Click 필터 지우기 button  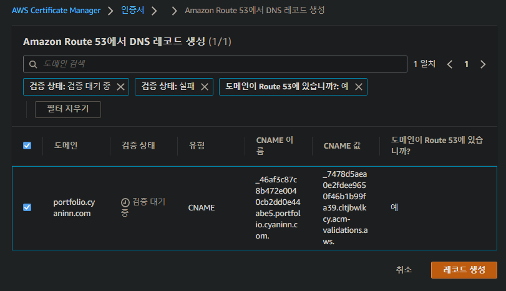pyautogui.click(x=68, y=109)
